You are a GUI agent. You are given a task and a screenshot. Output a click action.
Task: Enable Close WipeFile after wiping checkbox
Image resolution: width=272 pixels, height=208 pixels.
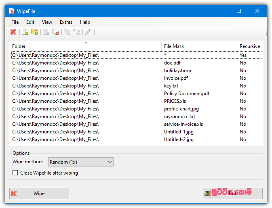pyautogui.click(x=15, y=173)
